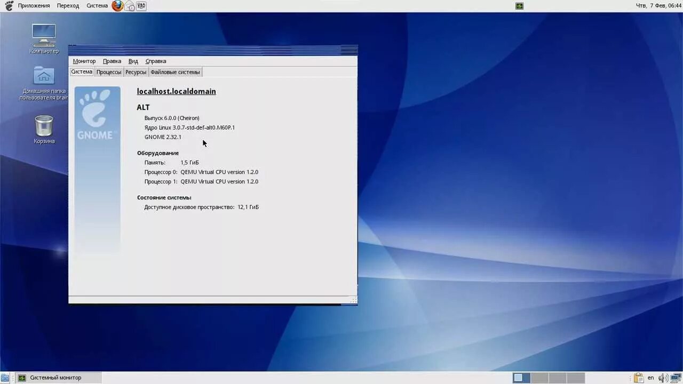Click the window resize grip corner
This screenshot has height=384, width=683.
(353, 300)
